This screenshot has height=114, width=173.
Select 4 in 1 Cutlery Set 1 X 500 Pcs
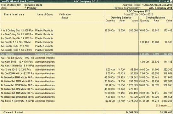[17, 31]
